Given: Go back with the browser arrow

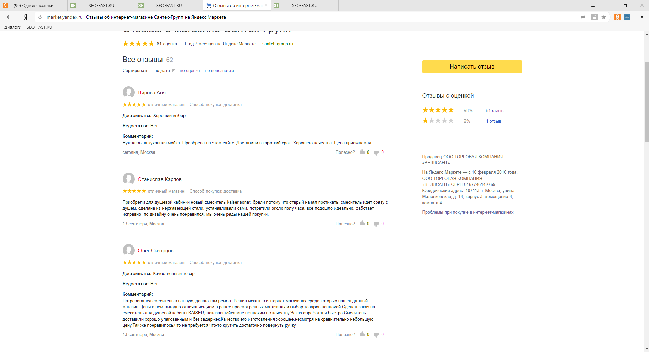Looking at the screenshot, I should [9, 17].
